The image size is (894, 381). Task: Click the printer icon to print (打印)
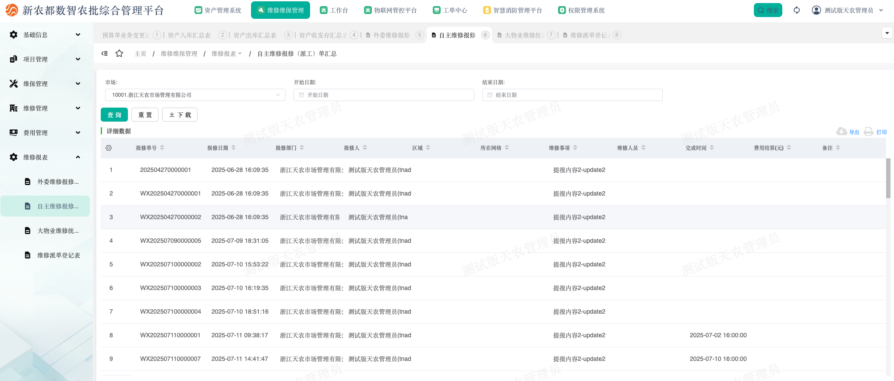point(869,132)
